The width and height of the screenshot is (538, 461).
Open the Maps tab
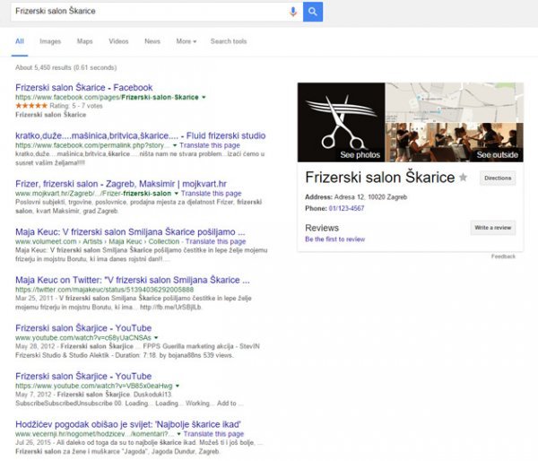[x=85, y=41]
